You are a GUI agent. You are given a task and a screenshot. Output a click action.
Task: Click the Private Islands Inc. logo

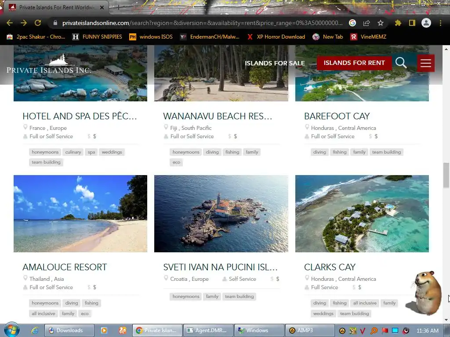[x=49, y=64]
